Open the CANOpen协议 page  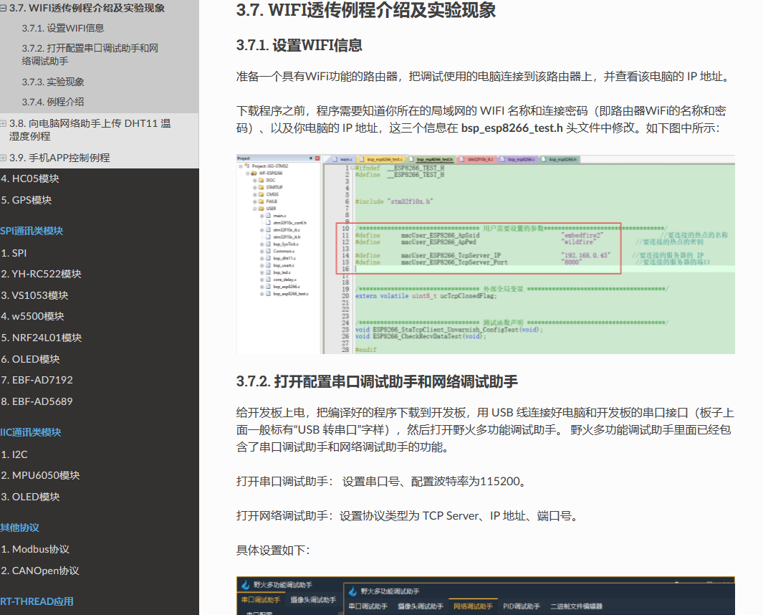point(40,571)
